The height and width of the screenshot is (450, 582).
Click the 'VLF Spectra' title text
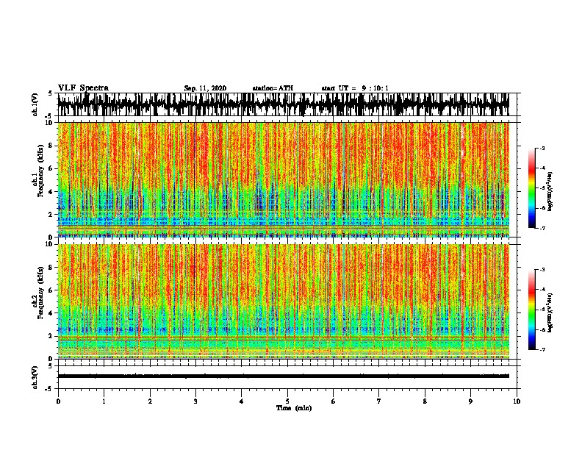[83, 88]
